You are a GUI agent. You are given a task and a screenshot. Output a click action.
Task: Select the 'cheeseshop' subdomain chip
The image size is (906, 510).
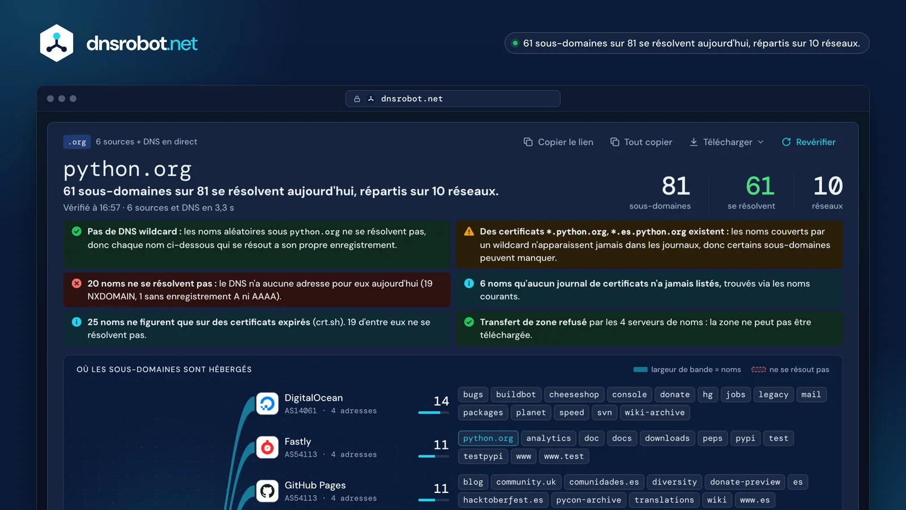click(x=574, y=394)
